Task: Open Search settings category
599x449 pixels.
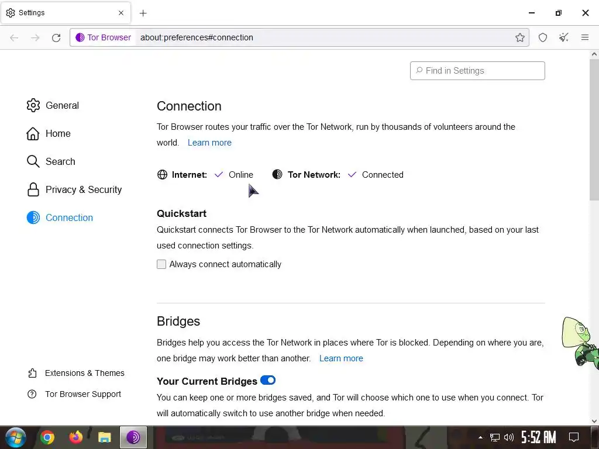Action: click(51, 161)
